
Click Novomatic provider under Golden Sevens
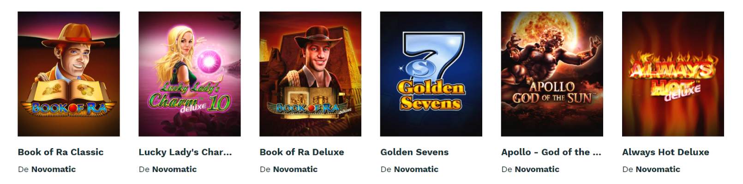(x=416, y=169)
